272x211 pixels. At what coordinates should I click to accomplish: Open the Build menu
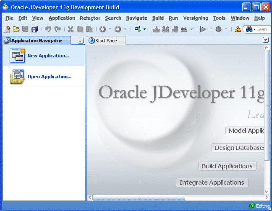pos(158,18)
